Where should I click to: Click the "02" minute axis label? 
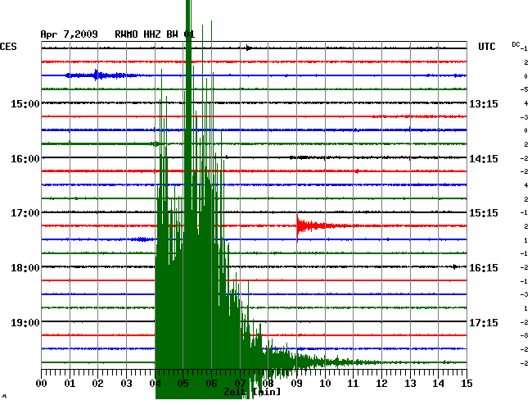[97, 384]
